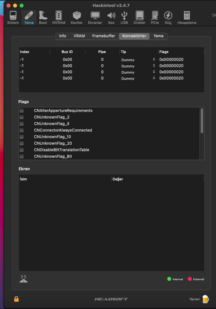Viewport: 216px width, 309px height.
Task: Click the Flags list vertical scrollbar
Action: tap(202, 121)
